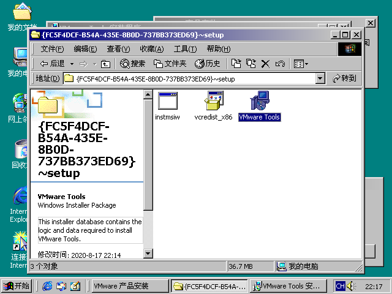Click the info pane scroll up arrow

[148, 94]
